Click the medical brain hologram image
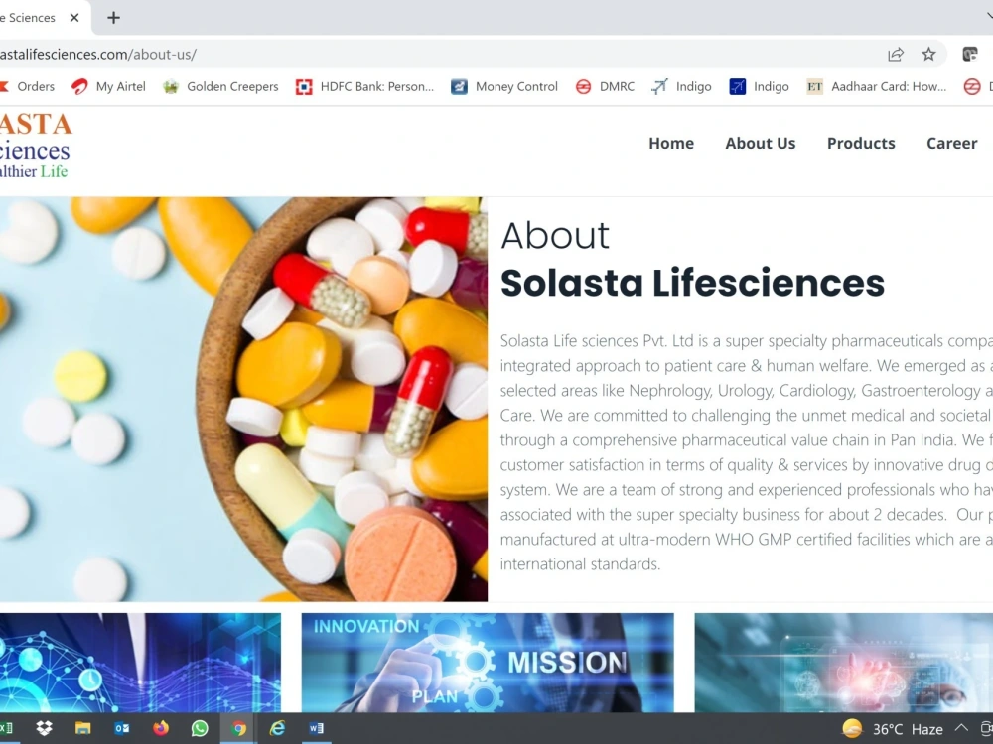This screenshot has width=993, height=744. click(843, 663)
